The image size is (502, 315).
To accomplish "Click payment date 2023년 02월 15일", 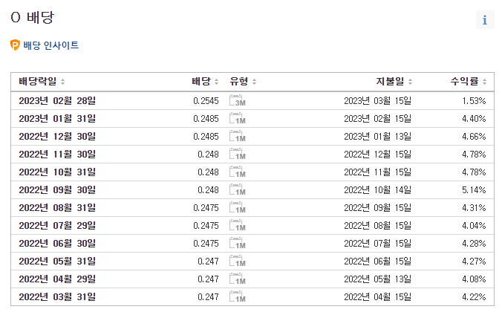I will click(x=378, y=119).
